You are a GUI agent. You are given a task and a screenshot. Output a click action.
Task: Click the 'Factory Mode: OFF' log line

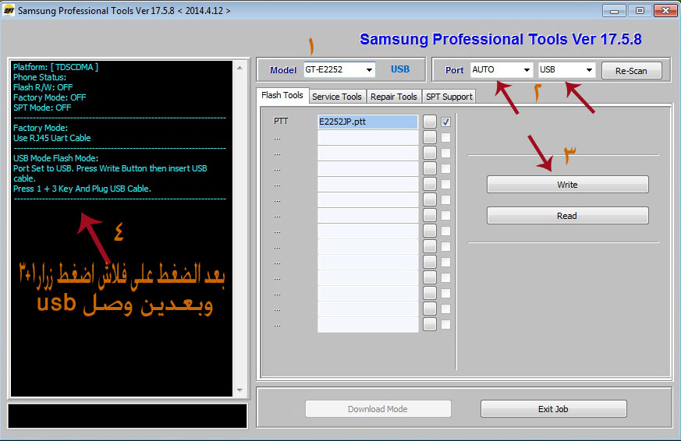pyautogui.click(x=49, y=97)
